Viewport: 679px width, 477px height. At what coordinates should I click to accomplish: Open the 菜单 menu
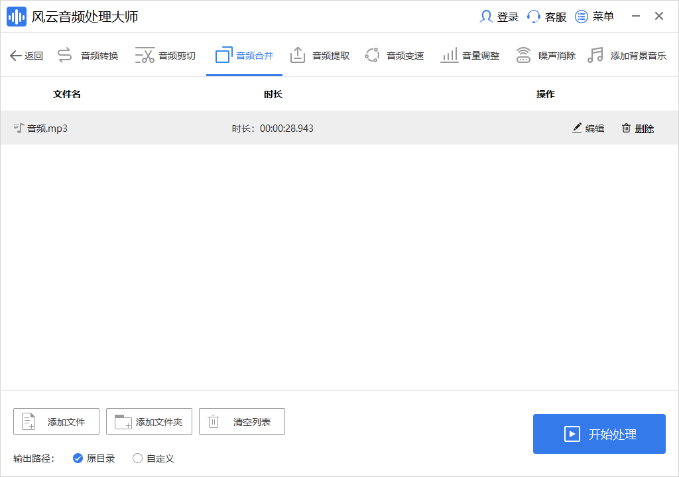pyautogui.click(x=603, y=17)
